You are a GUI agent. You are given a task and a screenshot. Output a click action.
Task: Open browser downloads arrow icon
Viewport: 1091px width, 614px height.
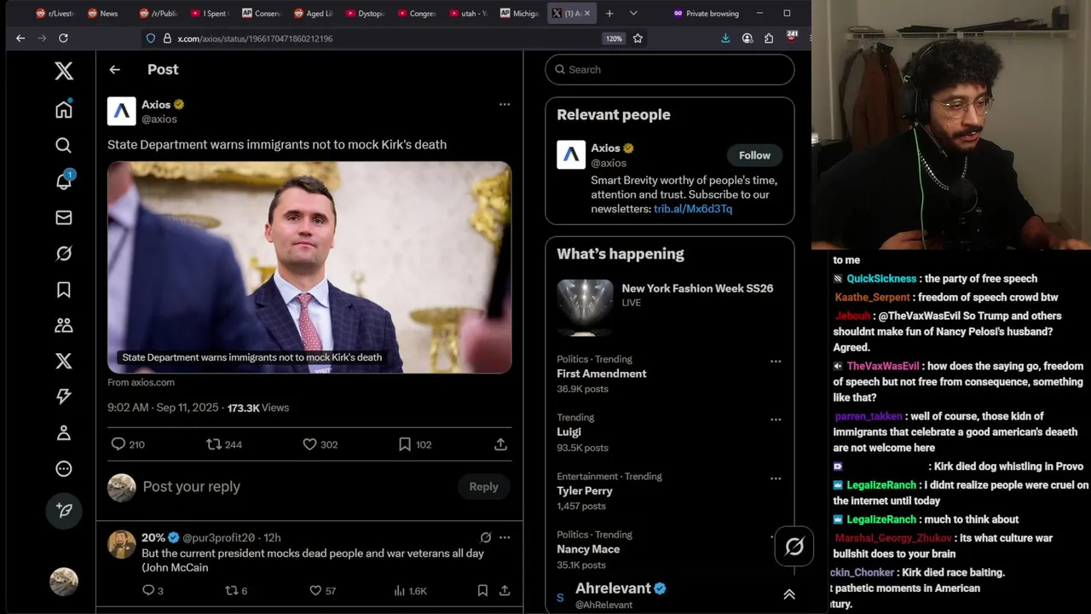[x=725, y=38]
